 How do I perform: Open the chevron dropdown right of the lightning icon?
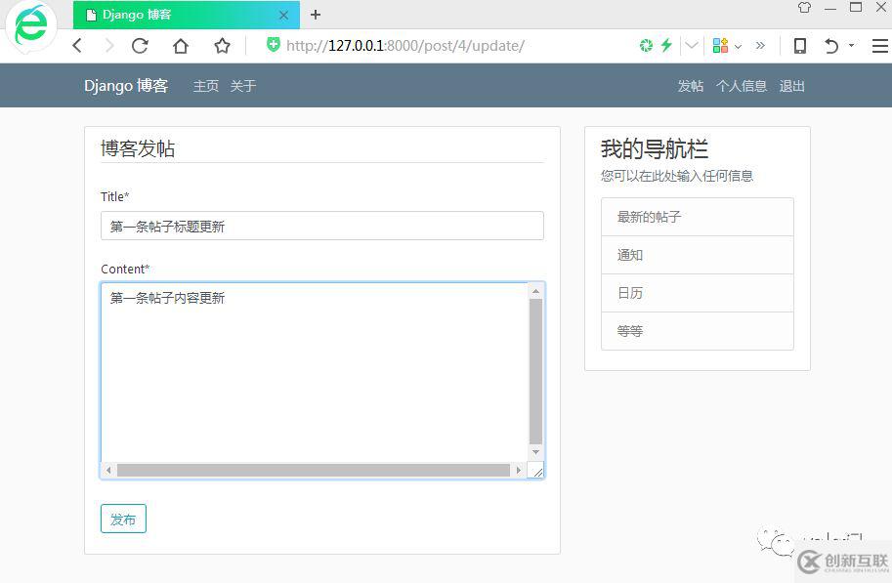691,45
